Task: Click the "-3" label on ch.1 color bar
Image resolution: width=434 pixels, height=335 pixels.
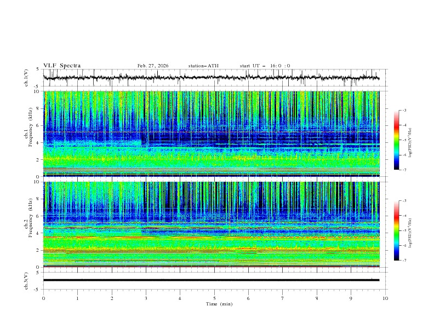Action: (x=404, y=110)
